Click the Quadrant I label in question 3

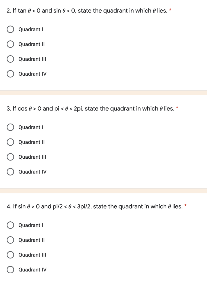tap(31, 127)
